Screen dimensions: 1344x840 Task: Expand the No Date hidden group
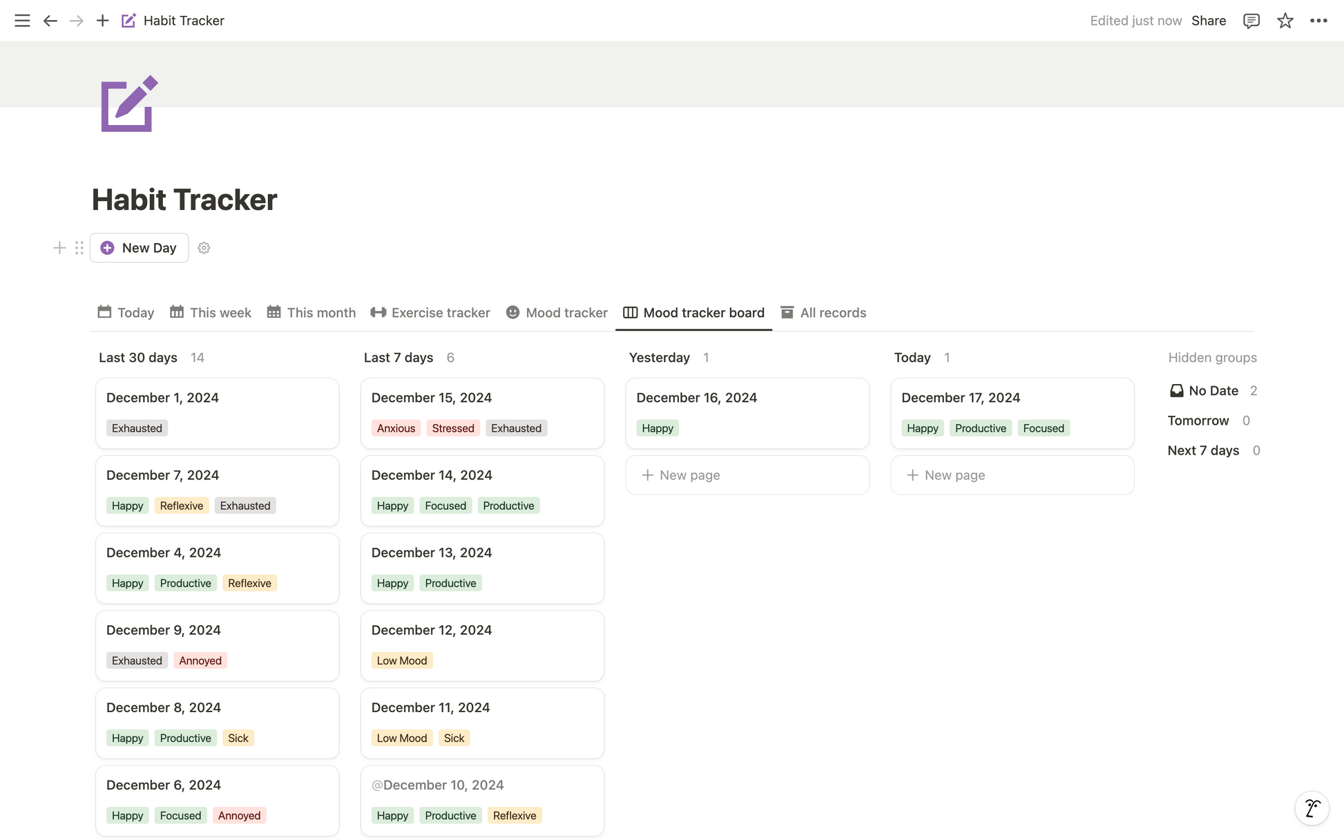click(1213, 391)
